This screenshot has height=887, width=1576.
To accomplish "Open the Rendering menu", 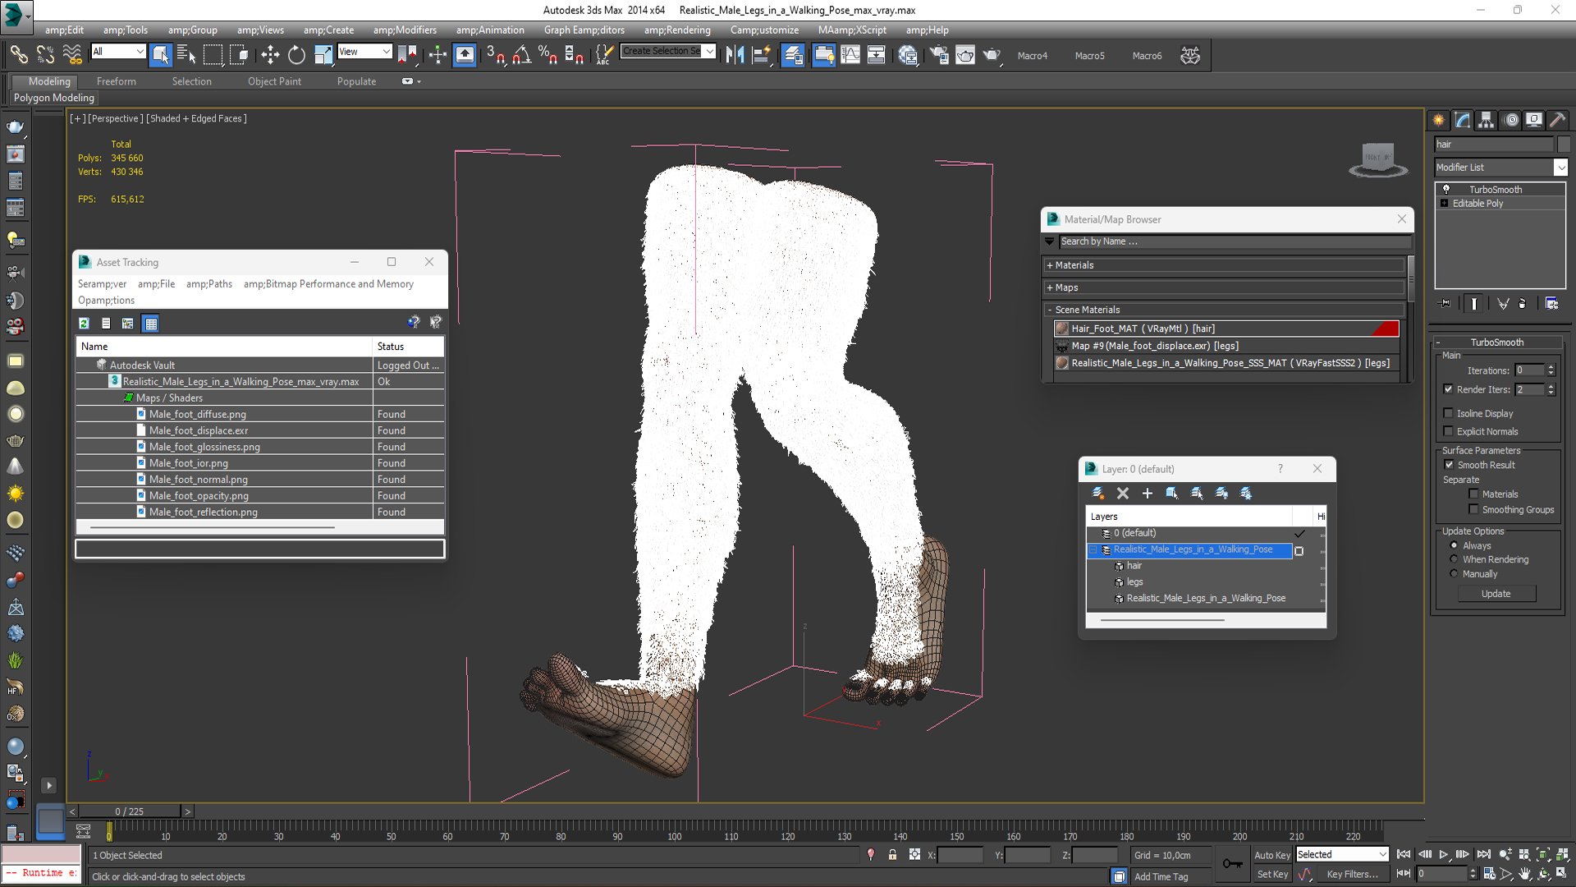I will (676, 30).
